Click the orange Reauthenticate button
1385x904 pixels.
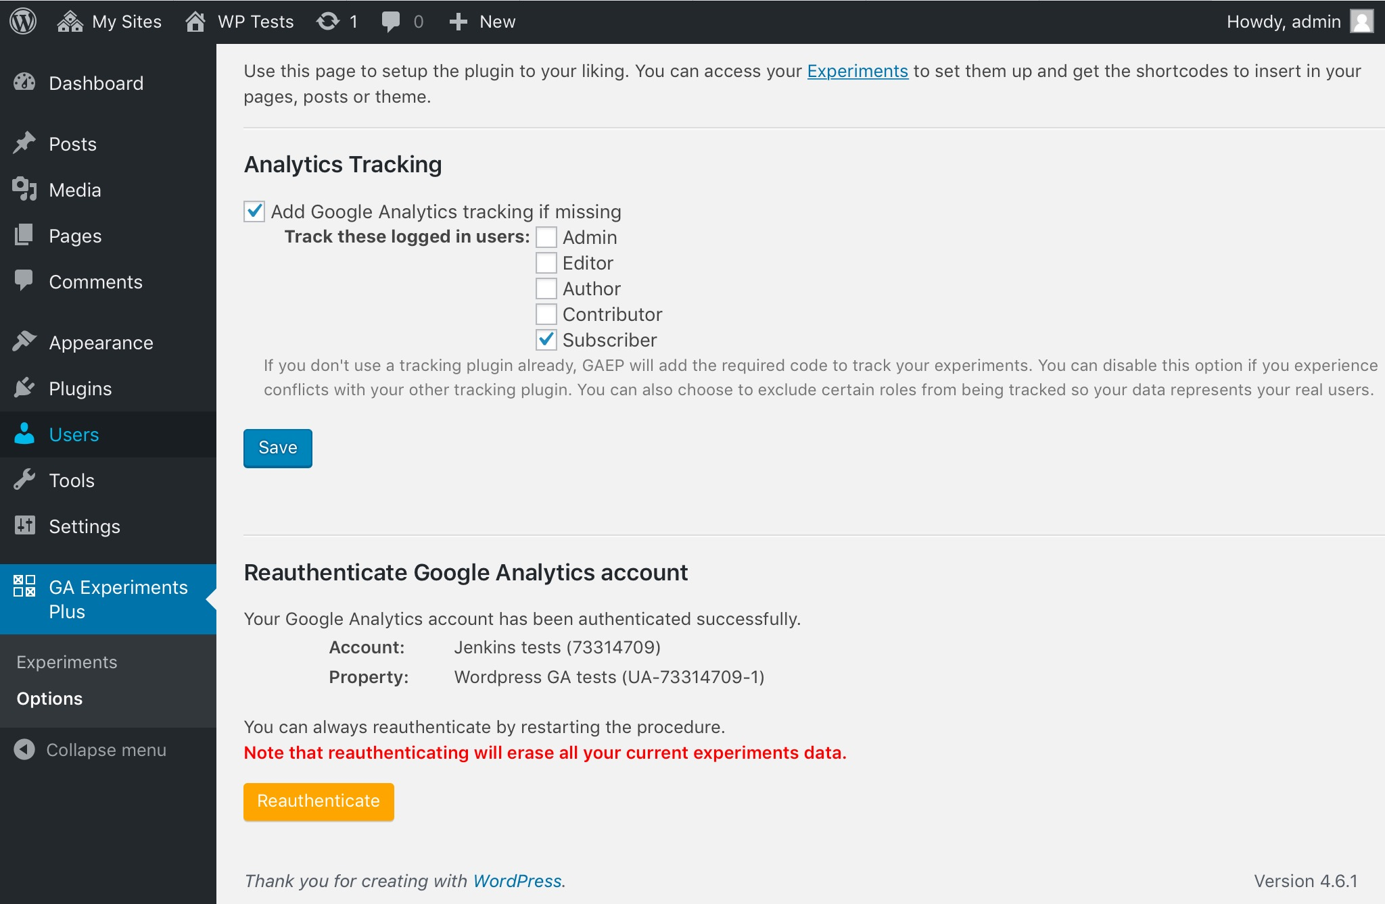click(x=319, y=801)
